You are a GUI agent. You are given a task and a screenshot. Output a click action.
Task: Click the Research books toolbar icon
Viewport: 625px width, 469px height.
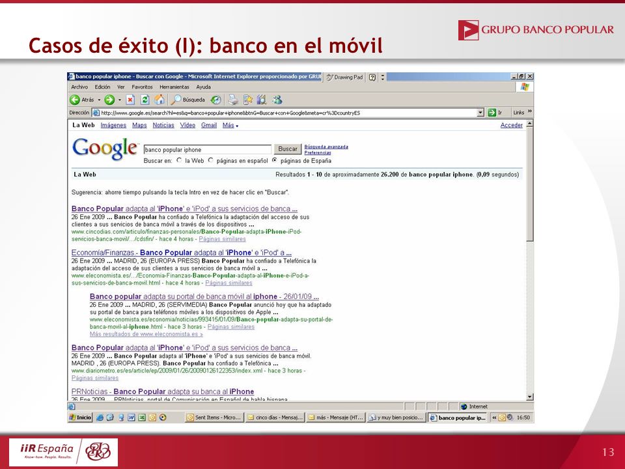point(262,100)
